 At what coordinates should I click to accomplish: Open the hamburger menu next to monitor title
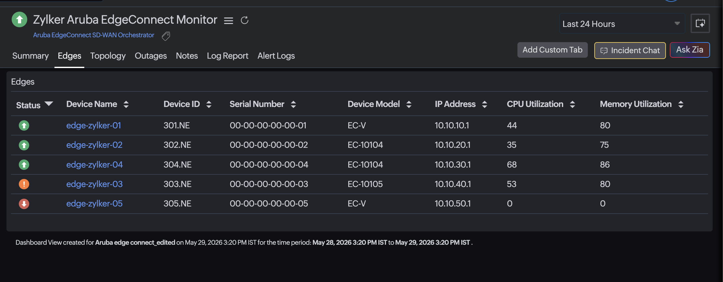[229, 21]
